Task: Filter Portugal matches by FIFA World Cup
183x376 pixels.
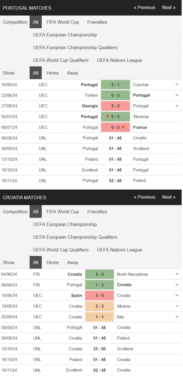Action: coord(63,22)
